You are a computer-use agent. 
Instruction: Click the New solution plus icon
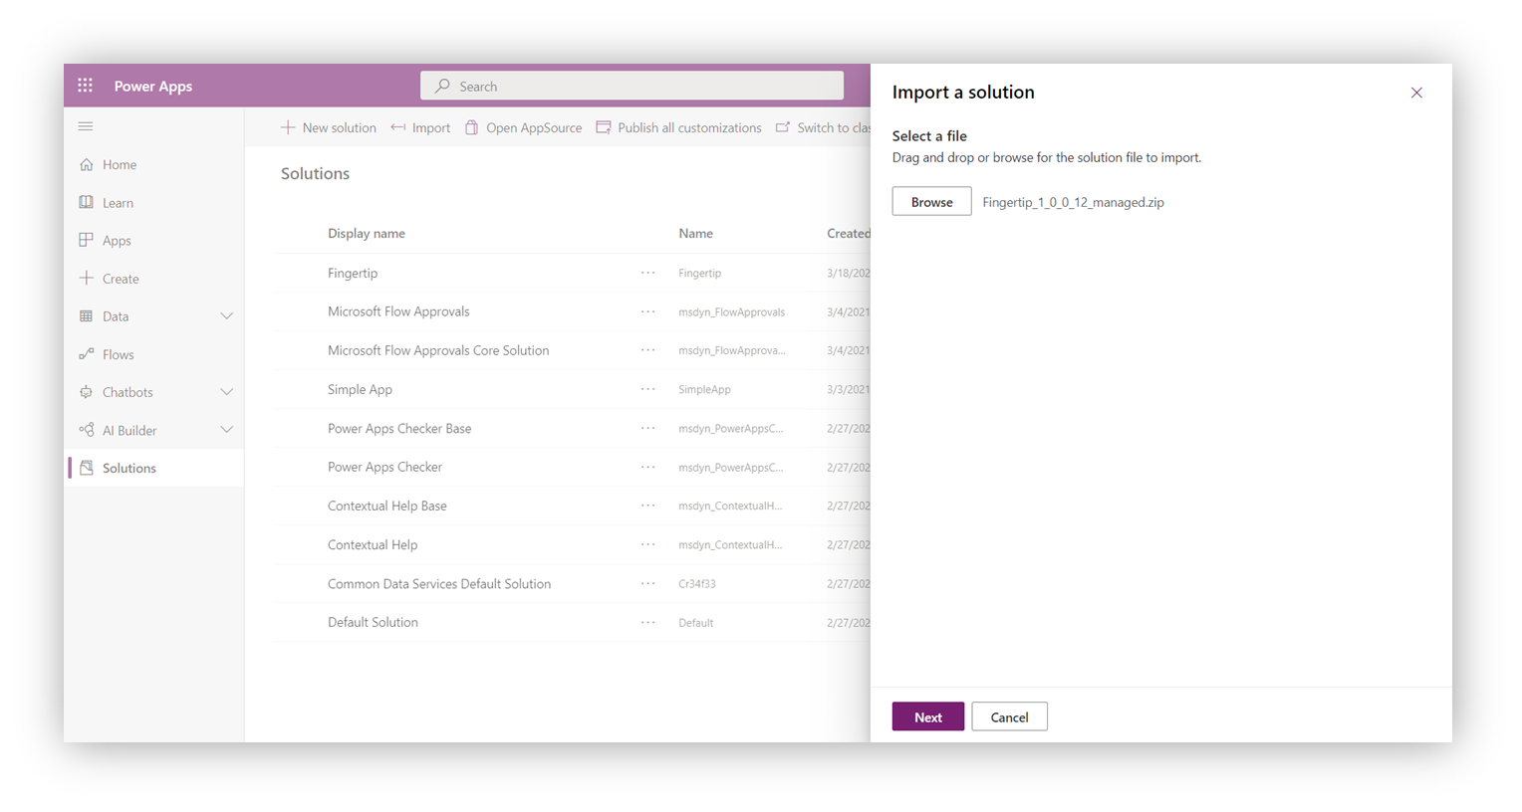click(288, 127)
